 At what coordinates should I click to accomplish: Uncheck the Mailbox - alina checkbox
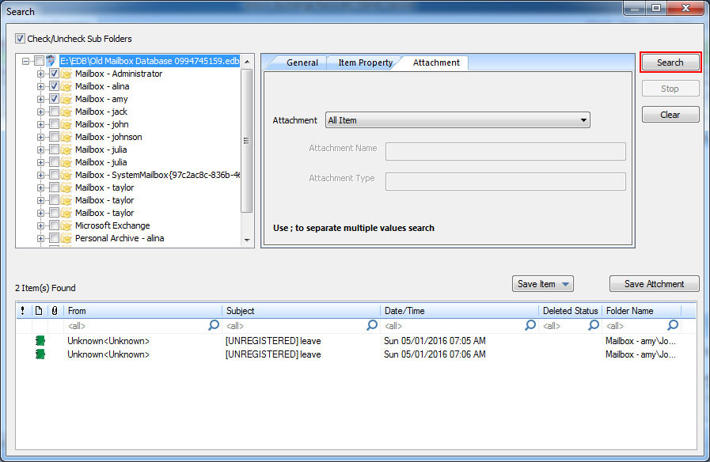54,86
